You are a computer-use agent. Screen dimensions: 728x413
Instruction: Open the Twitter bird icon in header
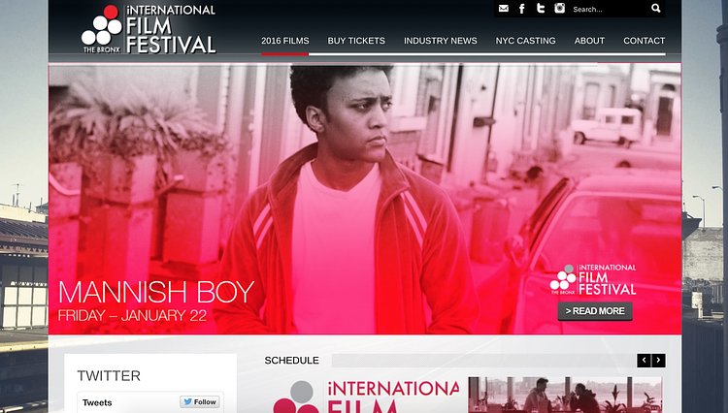point(541,9)
